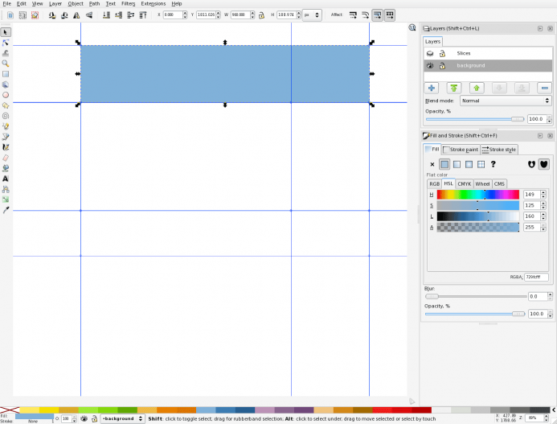Open the Path menu
Screen dimensions: 557x424
[x=94, y=3]
